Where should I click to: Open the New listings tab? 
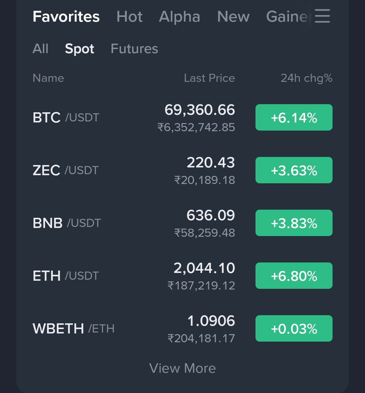click(x=233, y=17)
